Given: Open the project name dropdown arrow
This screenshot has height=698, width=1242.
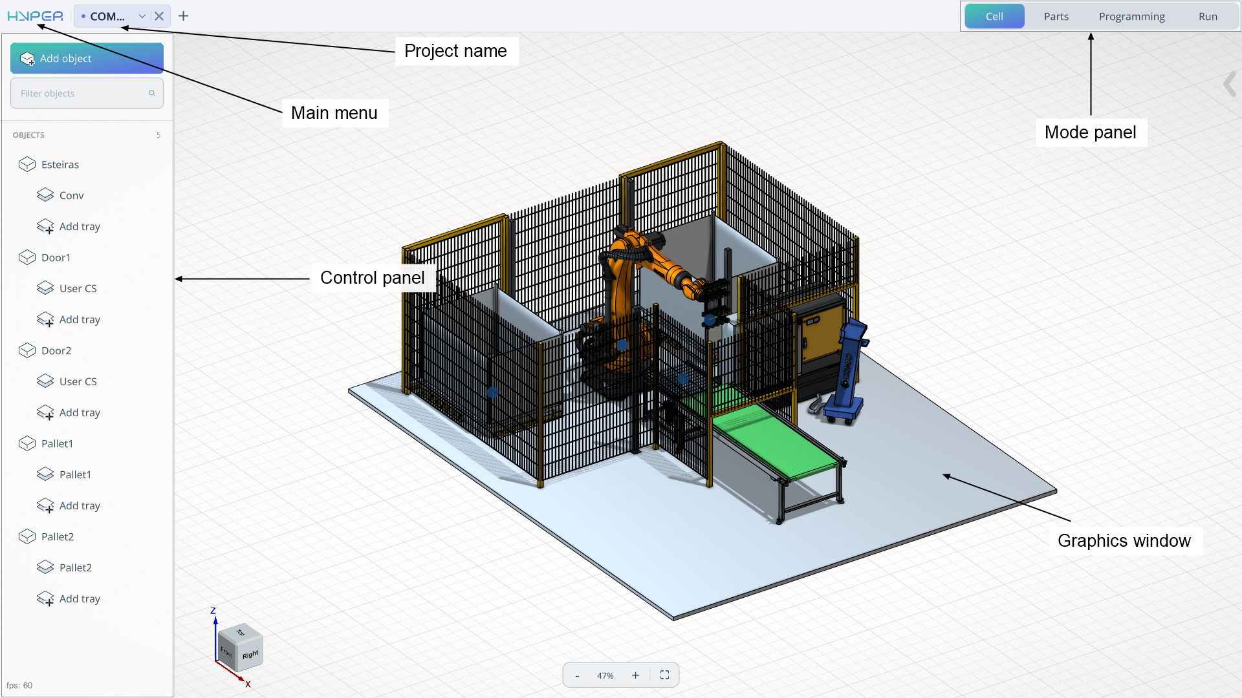Looking at the screenshot, I should 142,16.
